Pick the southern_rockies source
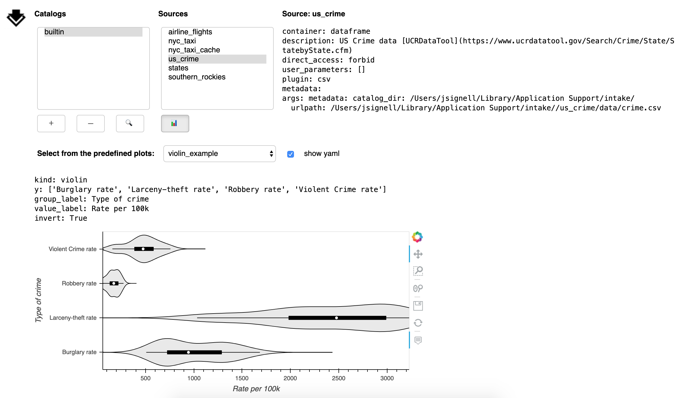This screenshot has width=682, height=398. click(x=197, y=77)
